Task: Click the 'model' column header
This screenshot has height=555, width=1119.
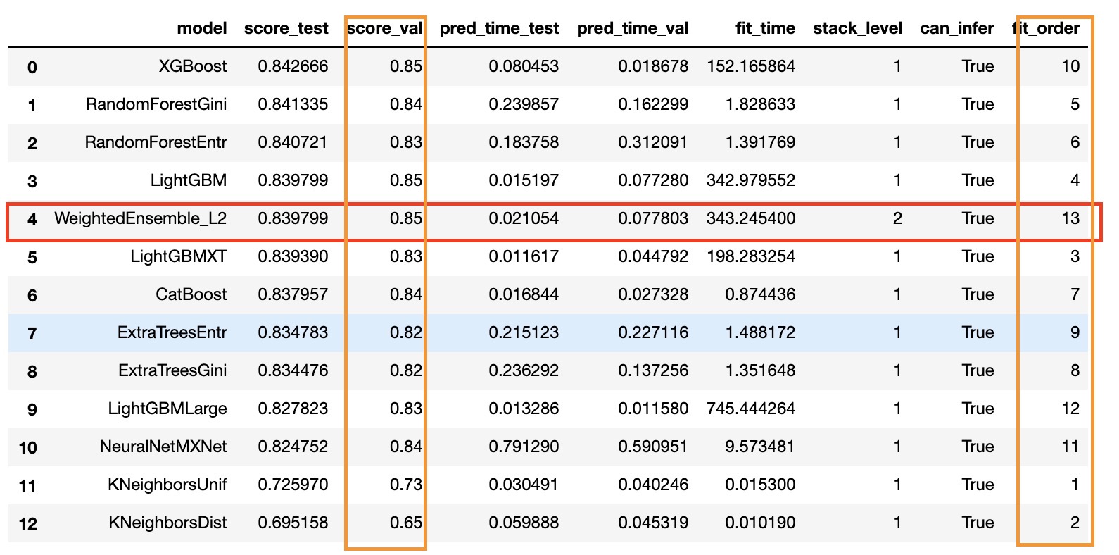Action: [202, 28]
